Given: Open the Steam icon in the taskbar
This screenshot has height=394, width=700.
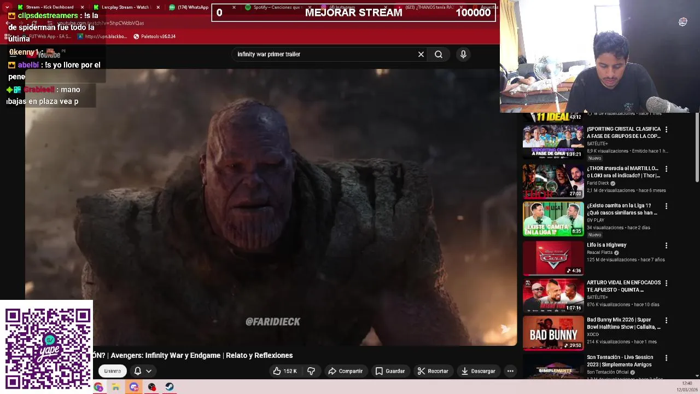Looking at the screenshot, I should point(170,387).
